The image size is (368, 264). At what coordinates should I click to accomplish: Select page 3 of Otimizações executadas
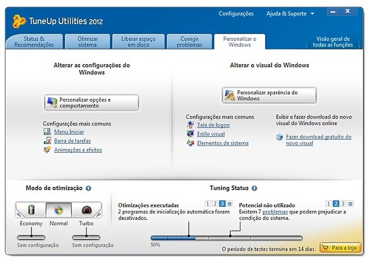[x=223, y=203]
